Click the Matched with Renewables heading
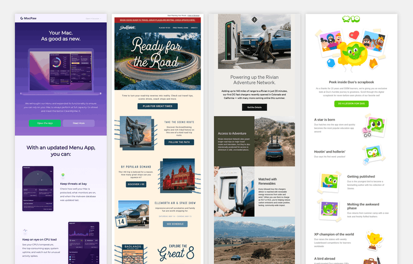This screenshot has height=264, width=413. tap(267, 181)
